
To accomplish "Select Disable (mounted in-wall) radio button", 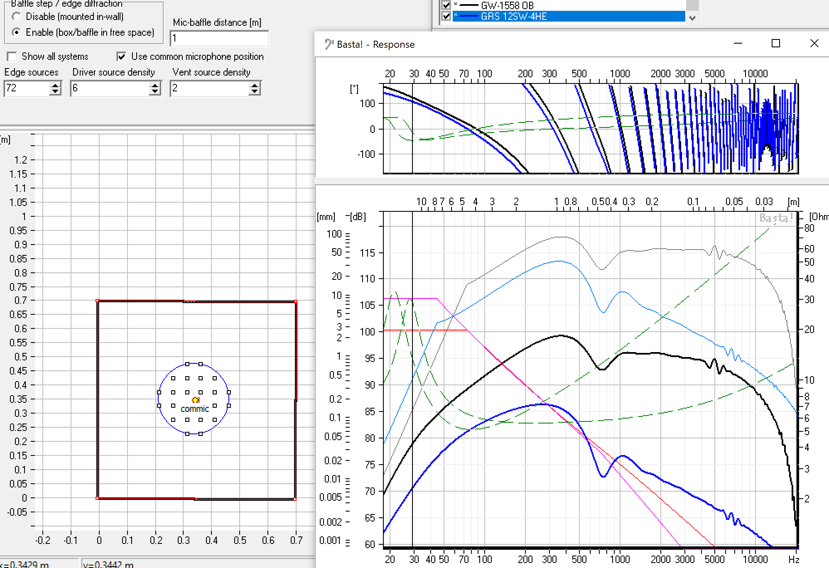I will [x=16, y=17].
